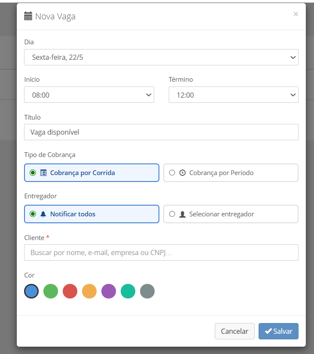Open the Início time dropdown
The width and height of the screenshot is (314, 354).
[x=89, y=95]
